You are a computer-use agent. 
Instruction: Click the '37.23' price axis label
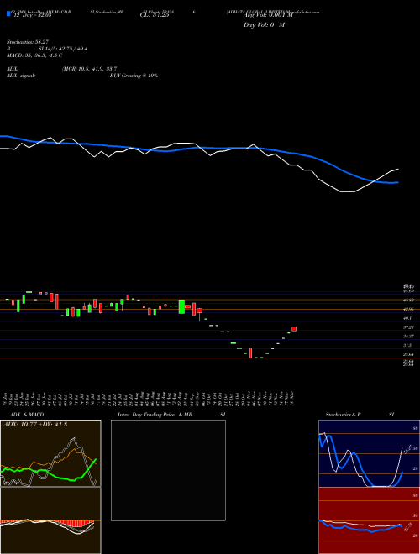pos(408,327)
